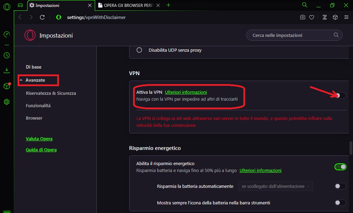This screenshot has height=213, width=353.
Task: Click 'Risparmia batteria e naviga' description text
Action: [x=186, y=171]
